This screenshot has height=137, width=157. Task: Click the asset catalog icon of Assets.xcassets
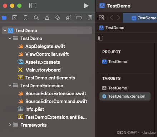pos(21,62)
